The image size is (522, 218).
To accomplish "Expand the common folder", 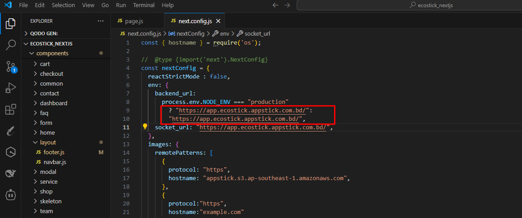I will [x=65, y=84].
